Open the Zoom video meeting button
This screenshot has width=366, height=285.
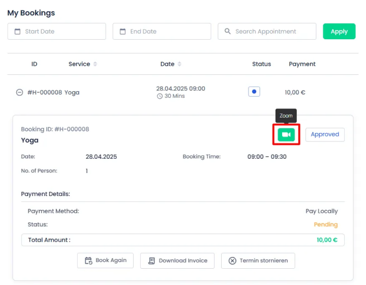(286, 134)
